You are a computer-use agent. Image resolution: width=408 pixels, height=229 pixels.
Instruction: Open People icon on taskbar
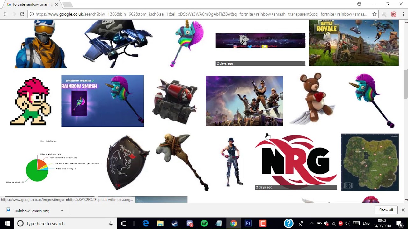pos(301,223)
